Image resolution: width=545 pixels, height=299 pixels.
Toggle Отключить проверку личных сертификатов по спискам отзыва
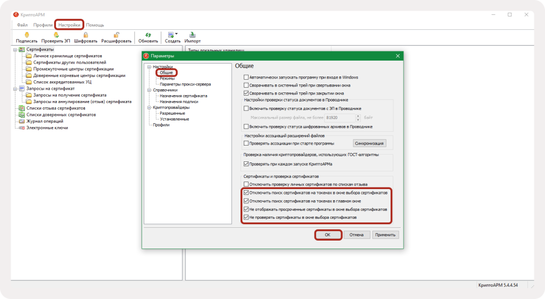point(246,184)
